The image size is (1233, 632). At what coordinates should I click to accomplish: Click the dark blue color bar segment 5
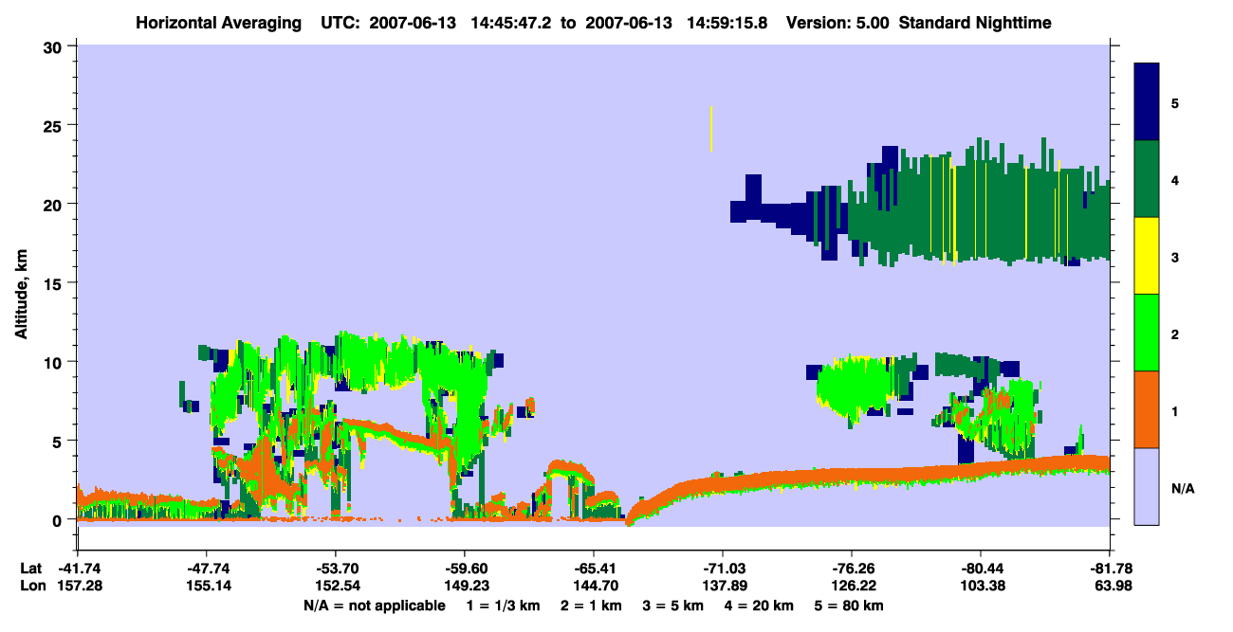point(1147,102)
